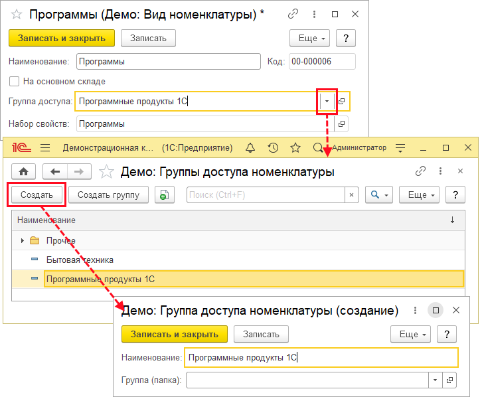Click Записать и закрыть in creation window
This screenshot has height=399, width=480.
click(175, 334)
